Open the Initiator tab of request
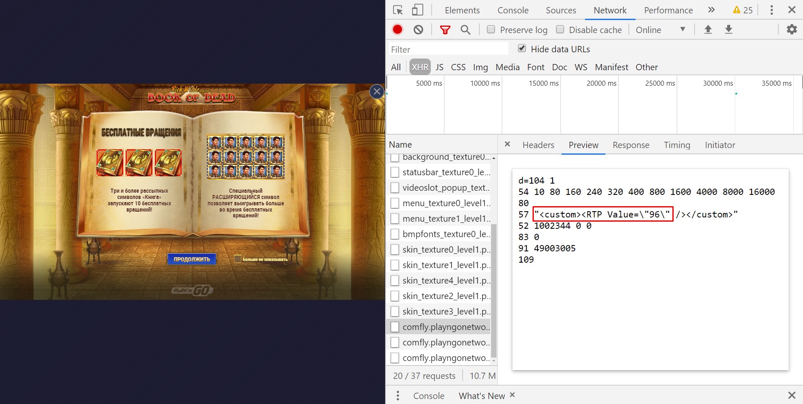 pos(720,145)
